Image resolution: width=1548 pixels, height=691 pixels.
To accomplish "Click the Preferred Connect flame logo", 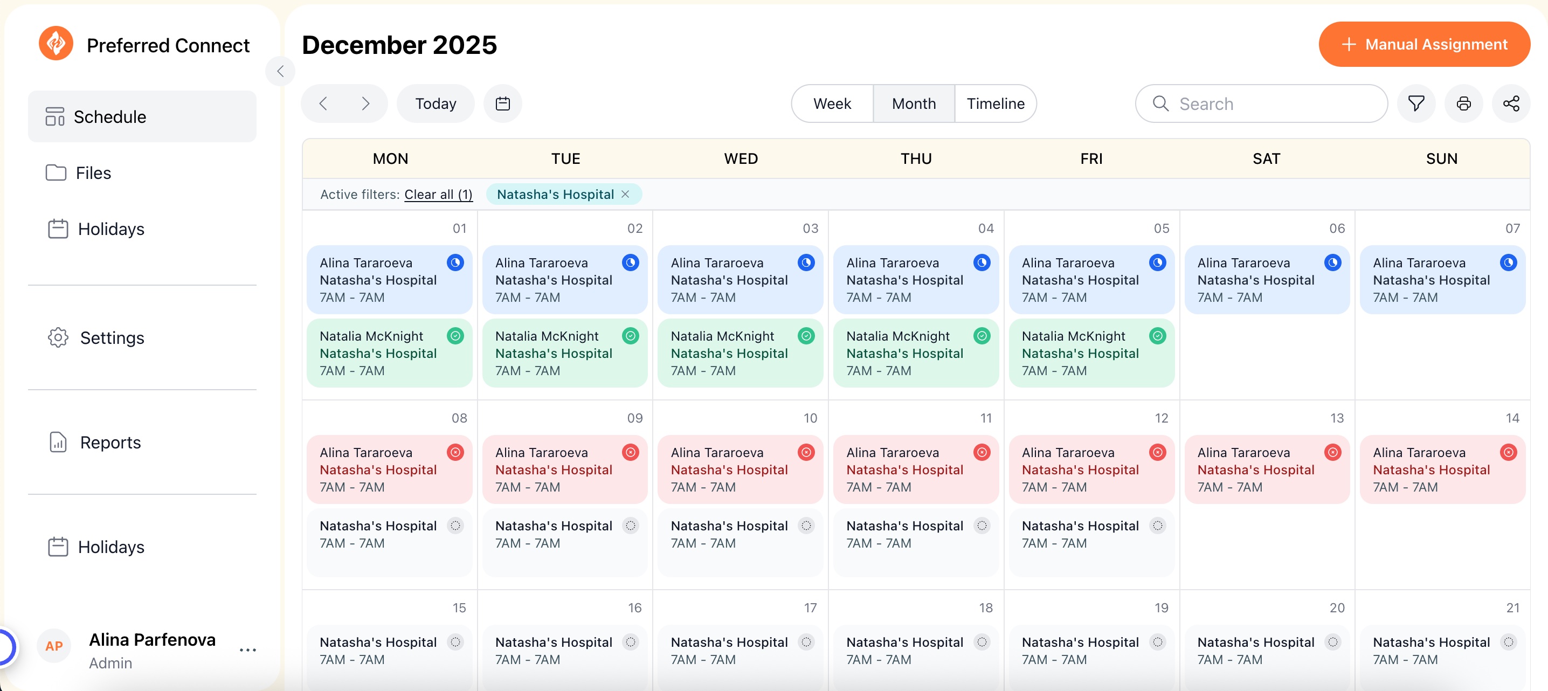I will coord(56,43).
